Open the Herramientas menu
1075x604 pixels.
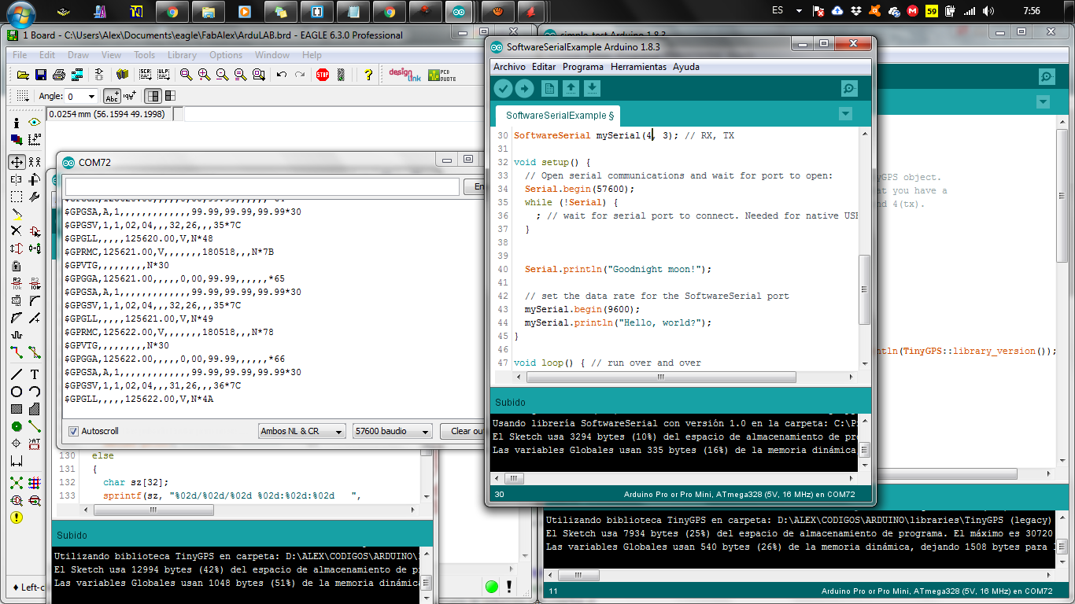638,67
